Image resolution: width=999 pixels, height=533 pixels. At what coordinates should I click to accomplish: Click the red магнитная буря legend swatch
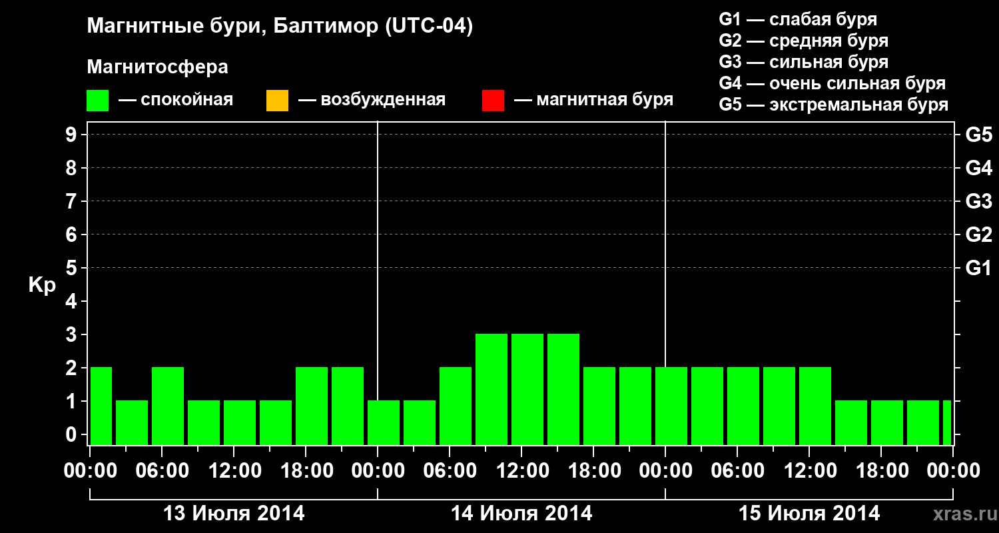tap(493, 101)
